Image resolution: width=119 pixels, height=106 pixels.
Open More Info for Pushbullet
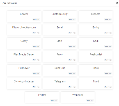pyautogui.click(x=108, y=60)
